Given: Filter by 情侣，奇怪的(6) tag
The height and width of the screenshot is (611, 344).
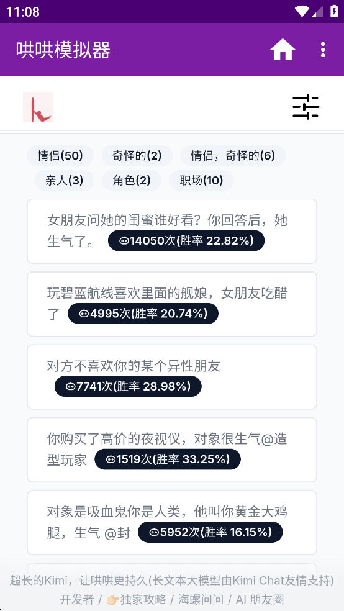Looking at the screenshot, I should (233, 156).
